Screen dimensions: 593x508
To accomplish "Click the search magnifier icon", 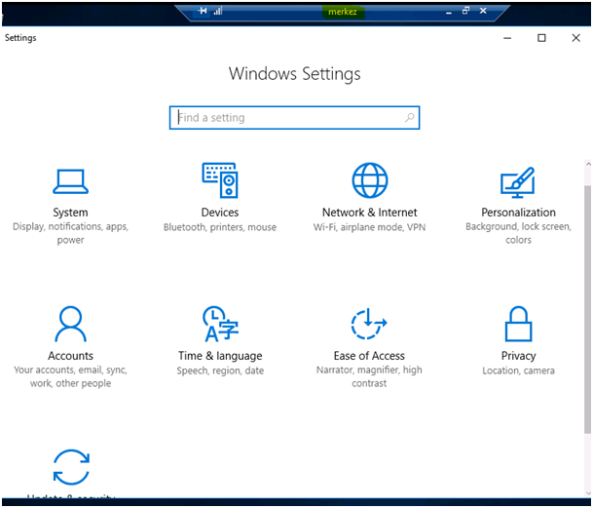I will 410,118.
